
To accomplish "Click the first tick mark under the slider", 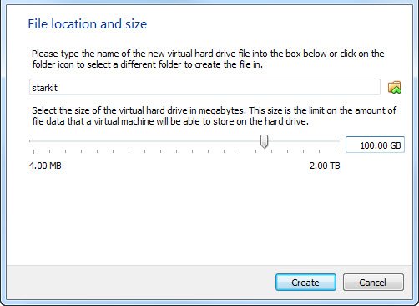I will [33, 151].
